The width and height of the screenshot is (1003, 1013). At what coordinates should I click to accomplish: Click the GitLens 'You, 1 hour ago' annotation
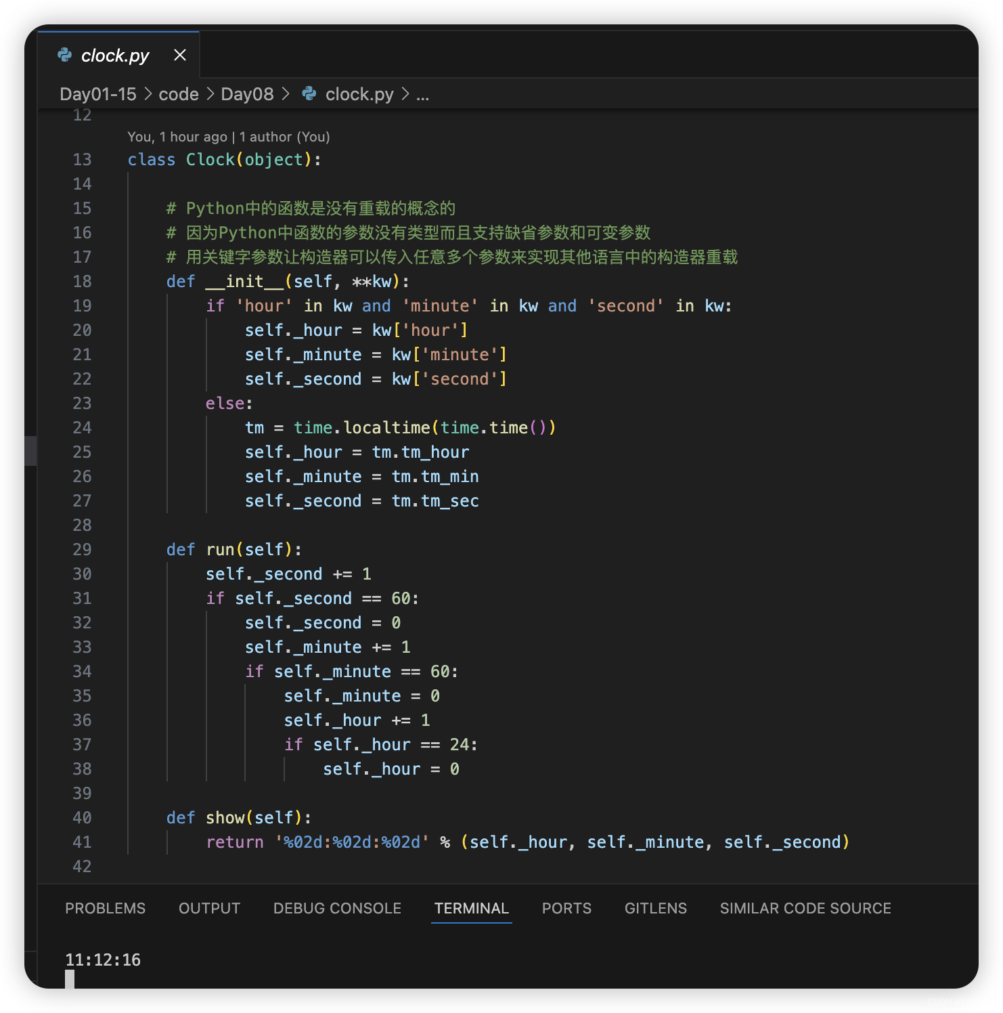(229, 136)
